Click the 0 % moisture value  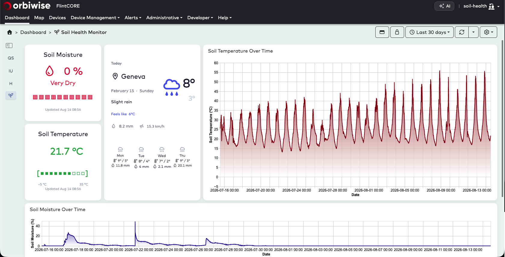pyautogui.click(x=73, y=71)
